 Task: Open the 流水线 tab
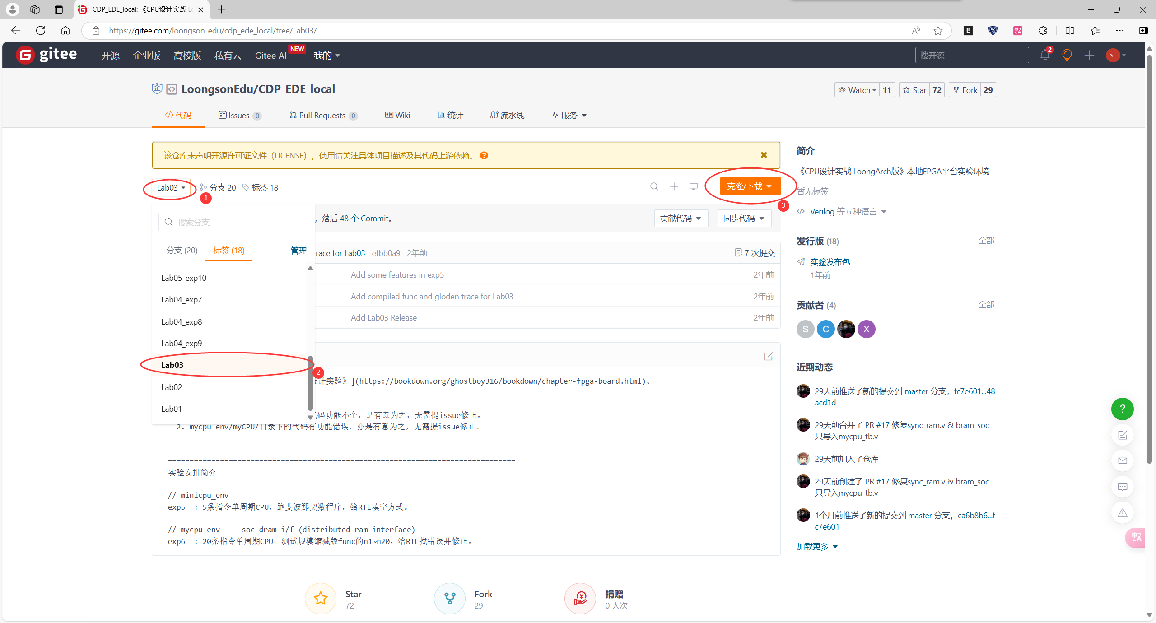coord(508,116)
